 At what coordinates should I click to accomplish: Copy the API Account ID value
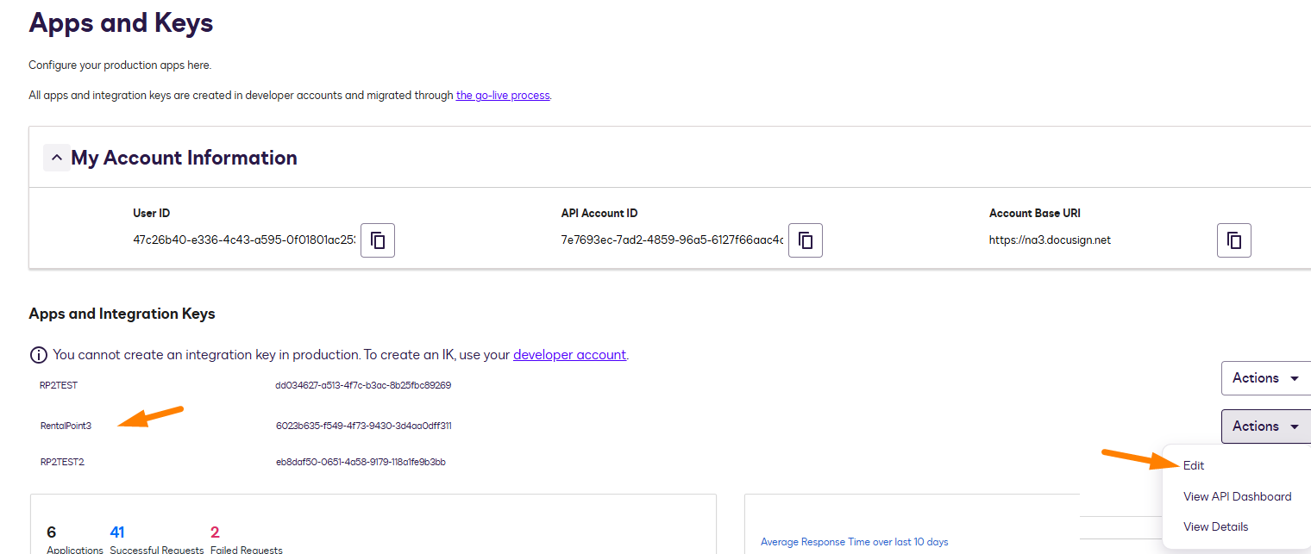tap(806, 240)
